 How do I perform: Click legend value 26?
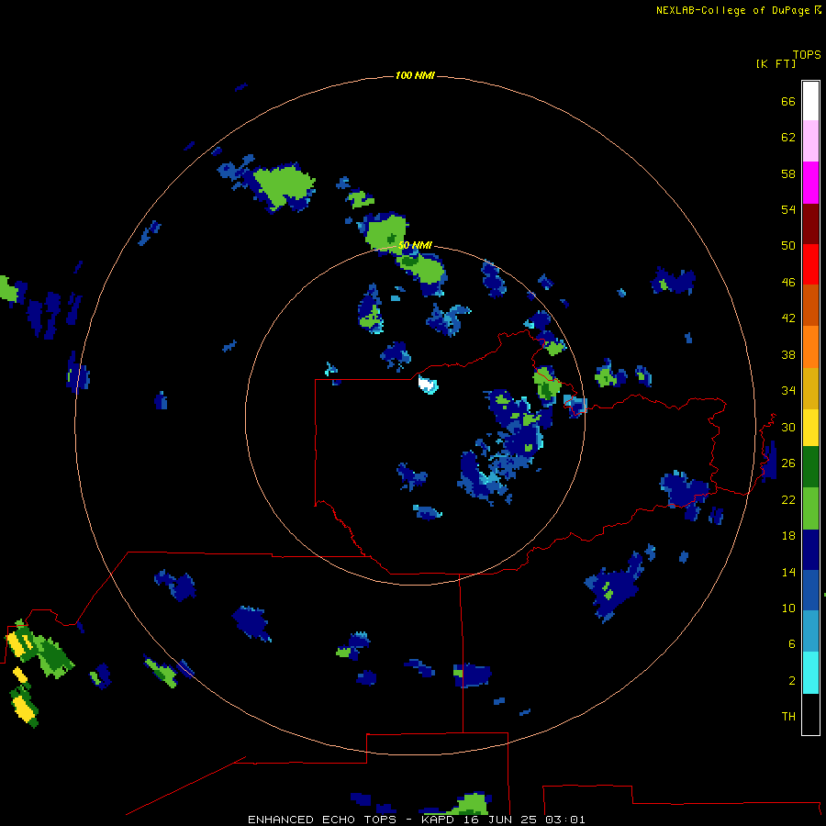[x=788, y=463]
